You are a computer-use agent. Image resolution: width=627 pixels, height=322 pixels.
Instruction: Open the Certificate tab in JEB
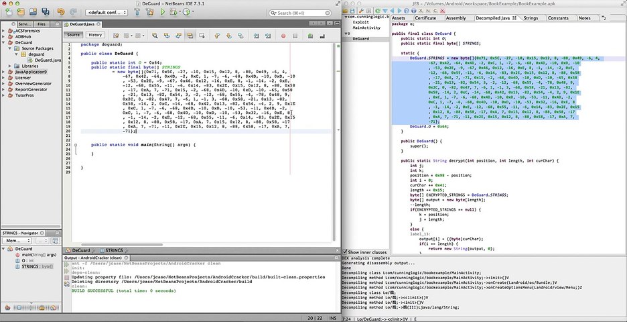[425, 18]
